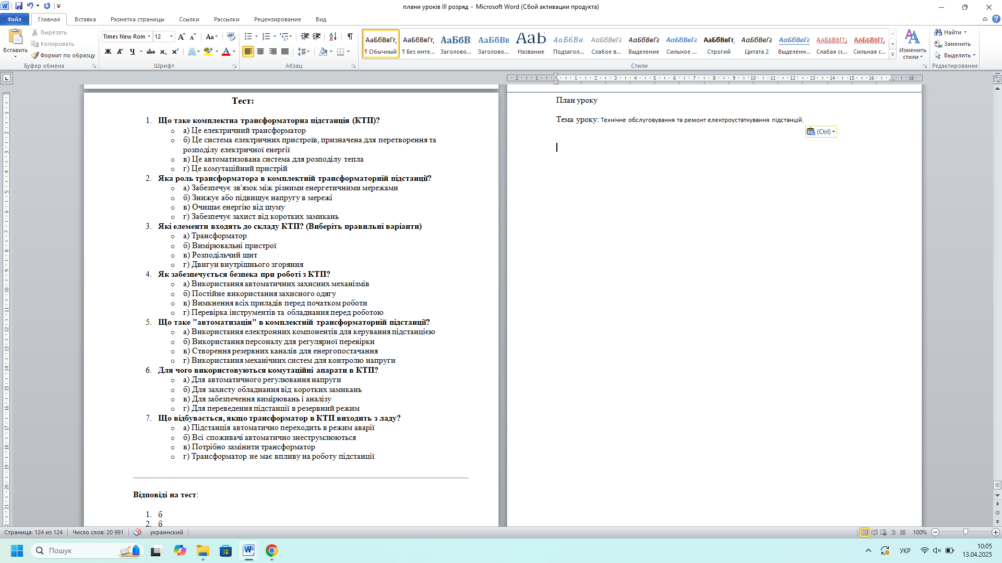
Task: Switch to the Рецензирование tab
Action: (277, 19)
